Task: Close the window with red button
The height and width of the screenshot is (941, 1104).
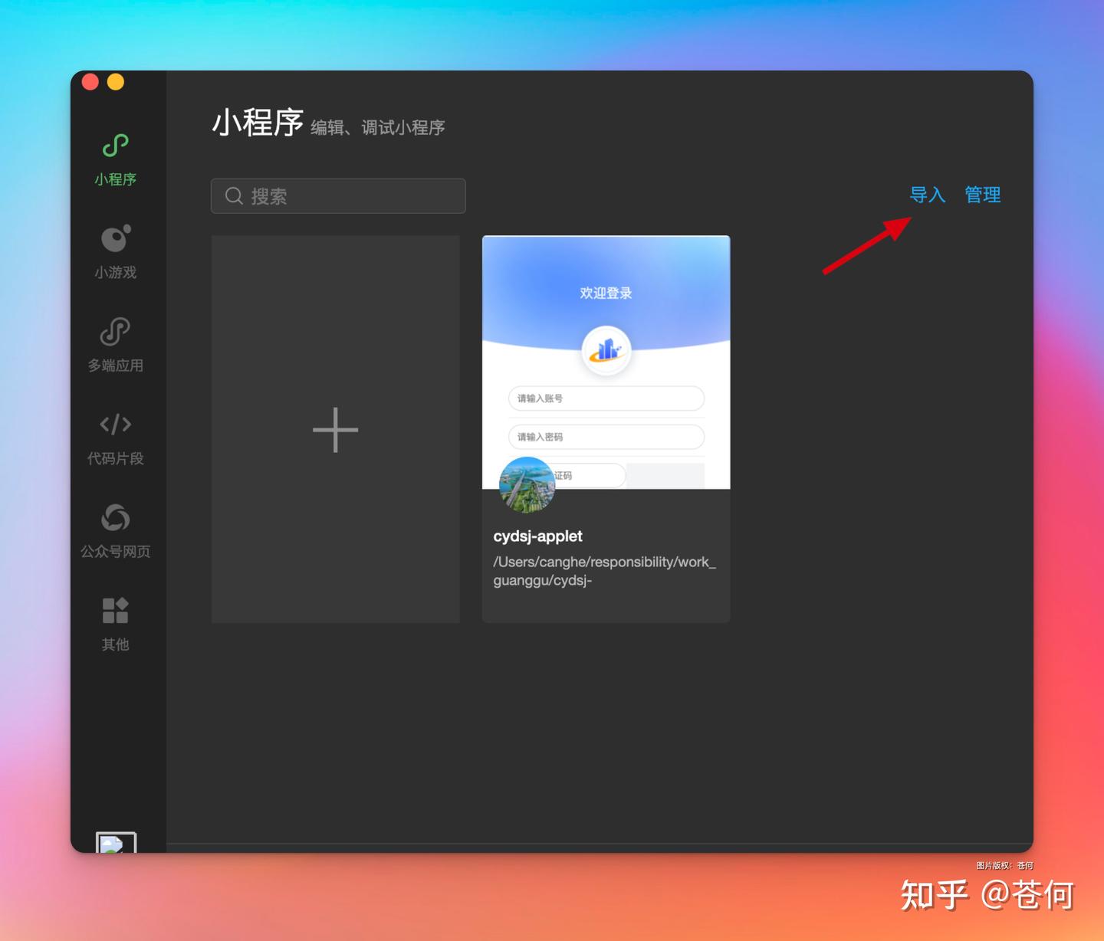Action: [90, 82]
